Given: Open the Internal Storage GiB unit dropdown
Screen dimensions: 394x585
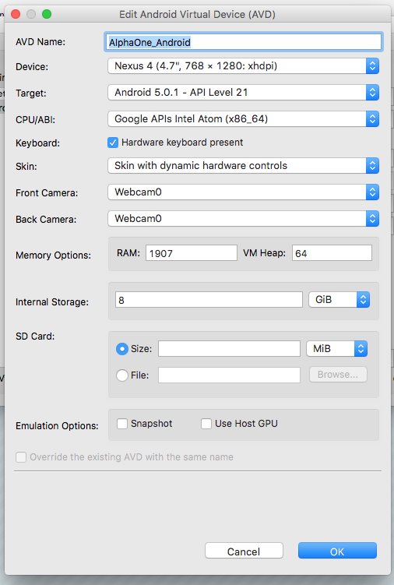Looking at the screenshot, I should click(339, 300).
